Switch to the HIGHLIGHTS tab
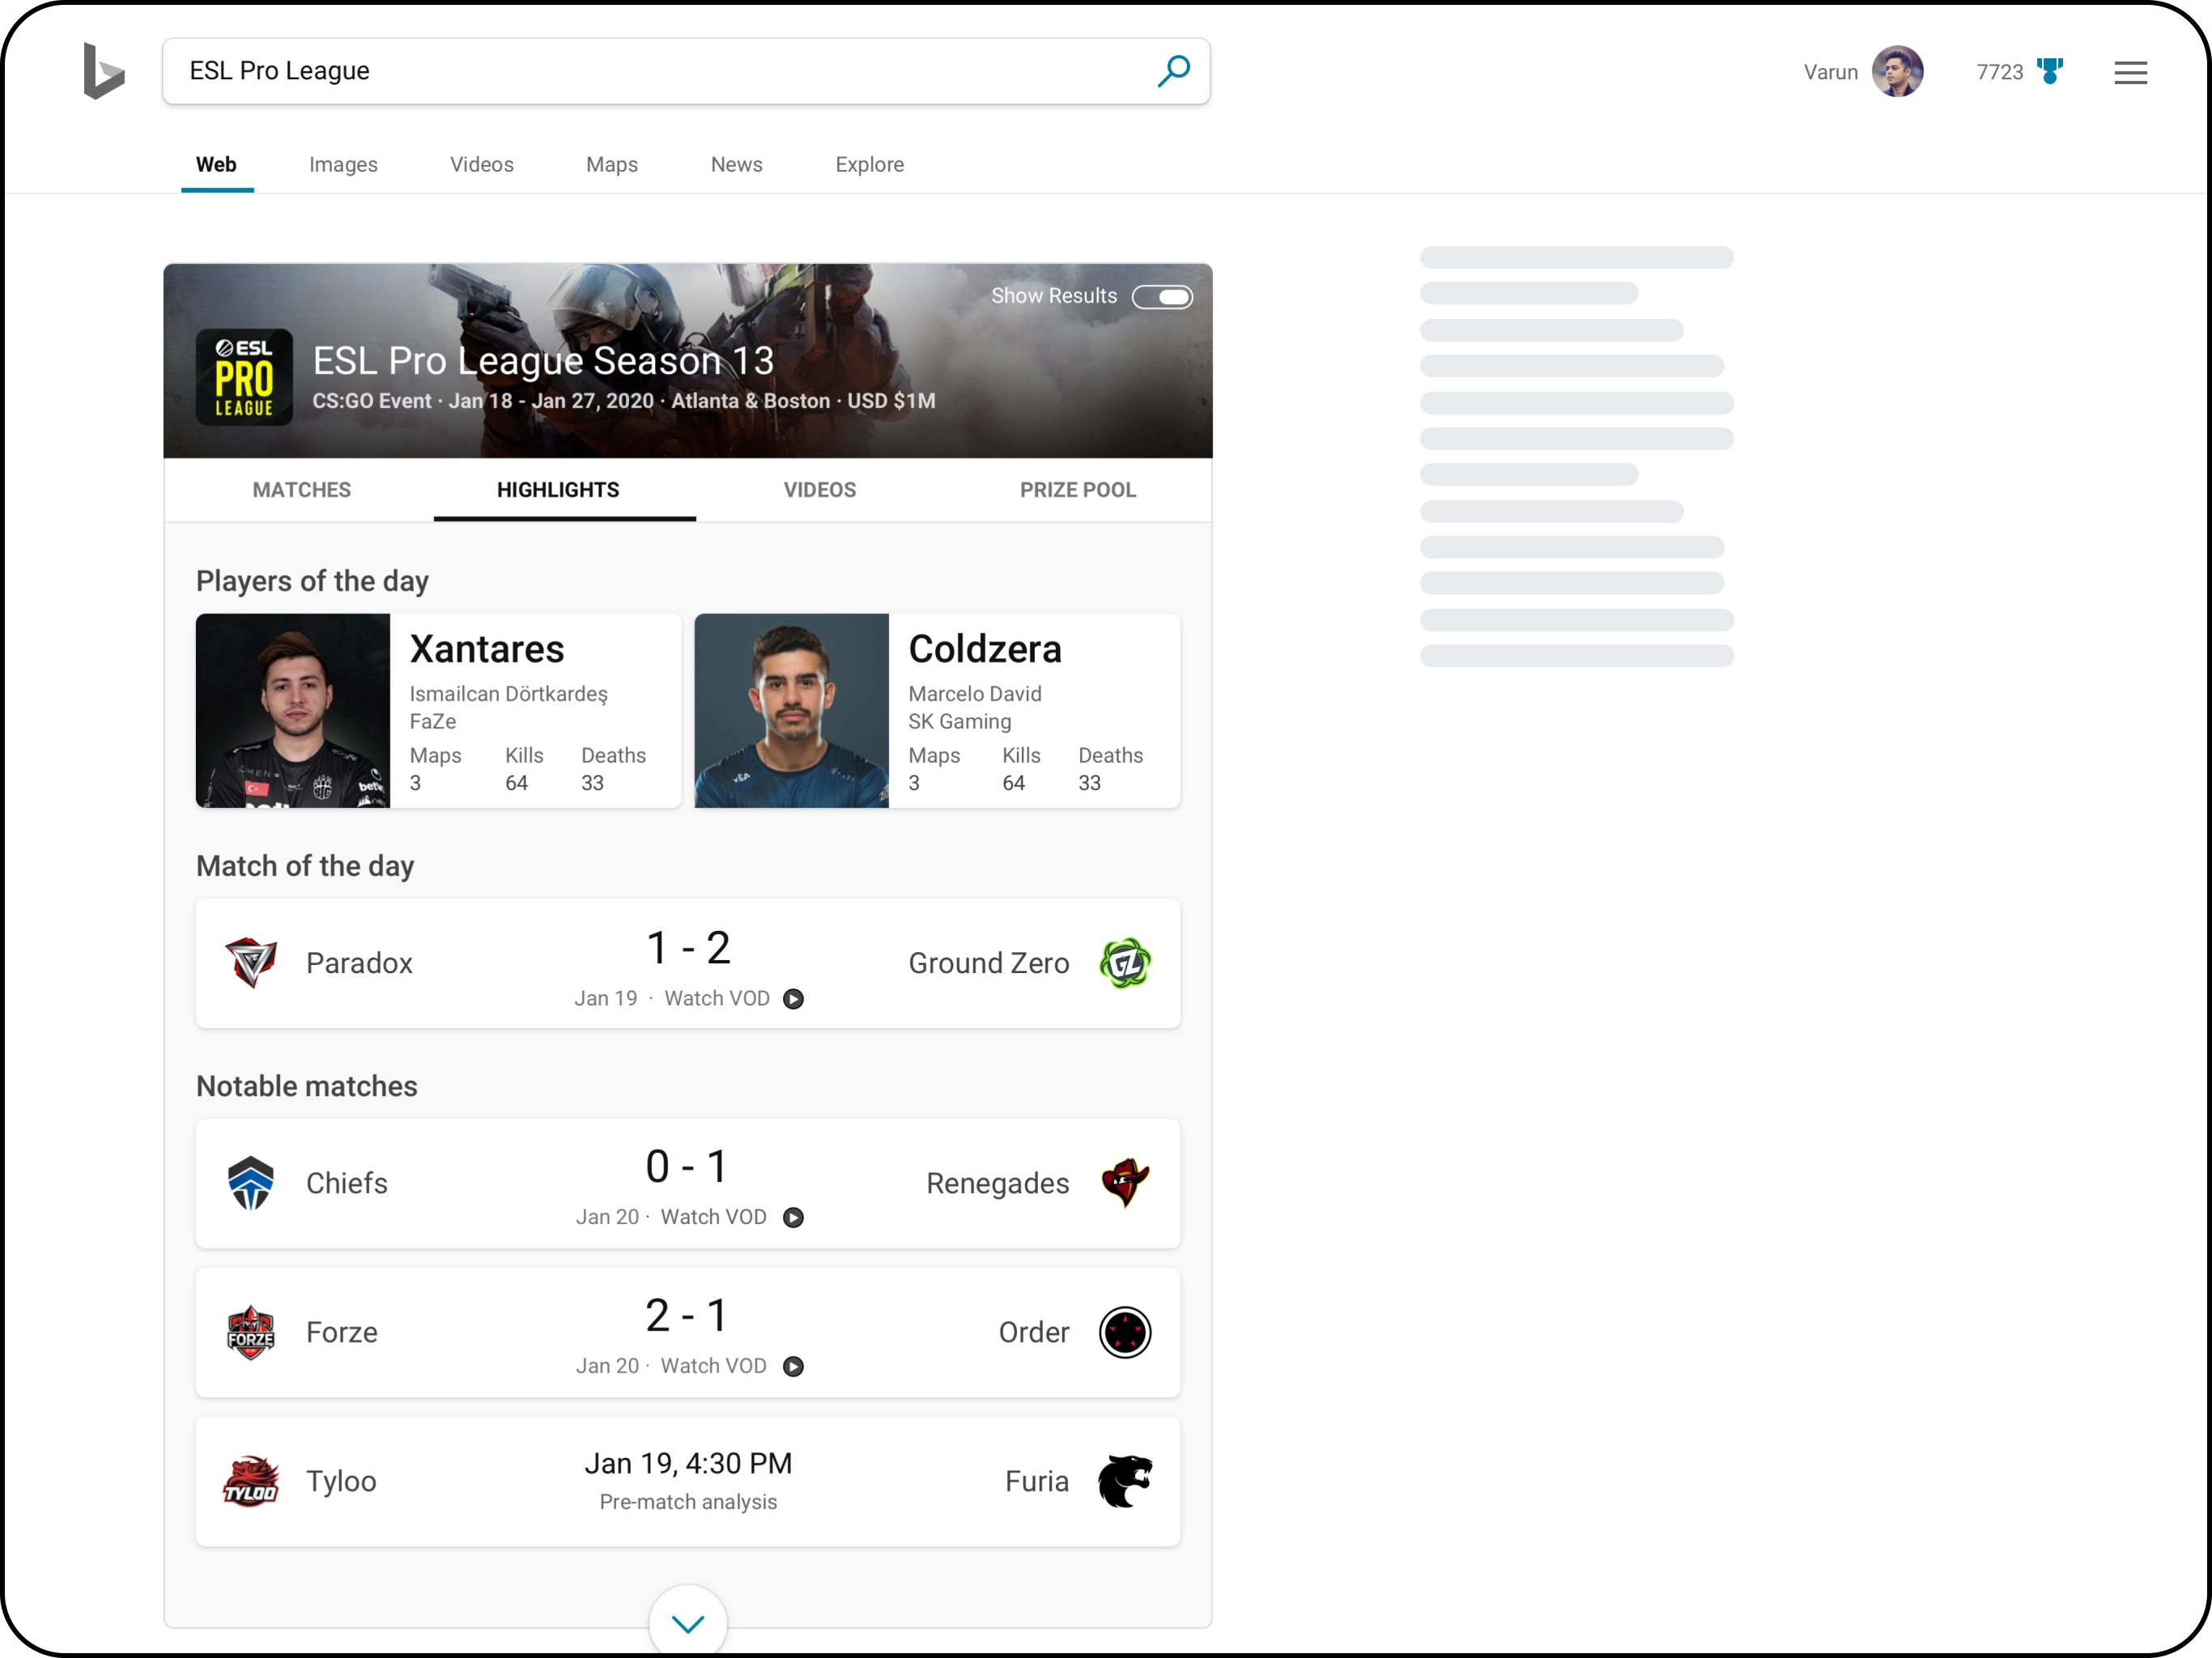Image resolution: width=2212 pixels, height=1658 pixels. (558, 490)
